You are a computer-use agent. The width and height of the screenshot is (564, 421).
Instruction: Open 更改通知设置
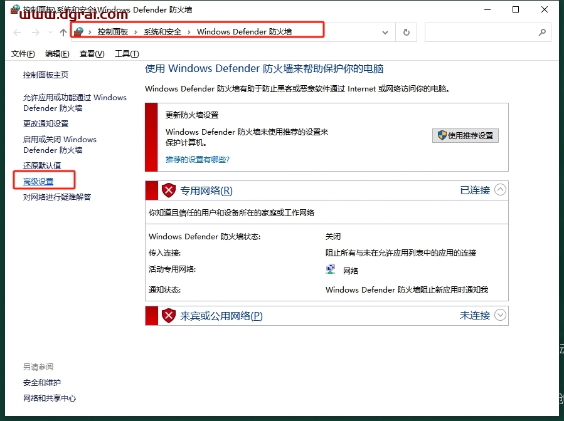pos(46,123)
